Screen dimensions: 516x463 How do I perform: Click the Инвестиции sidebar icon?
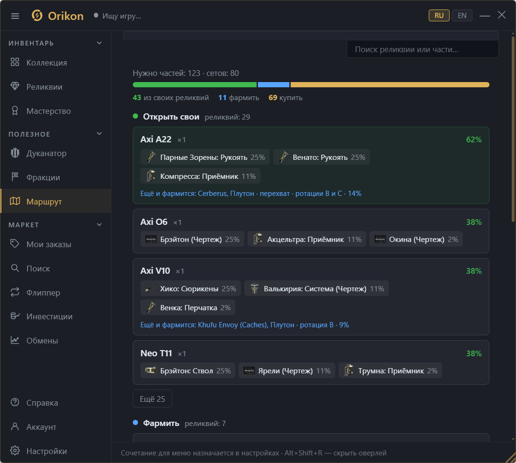pos(15,316)
